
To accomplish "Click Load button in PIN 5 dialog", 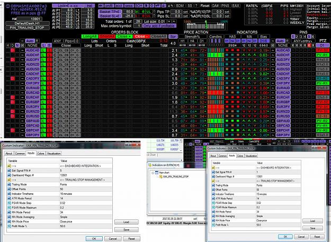I will coord(126,222).
